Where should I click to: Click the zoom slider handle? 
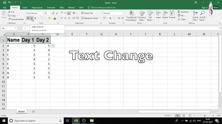tap(205, 116)
